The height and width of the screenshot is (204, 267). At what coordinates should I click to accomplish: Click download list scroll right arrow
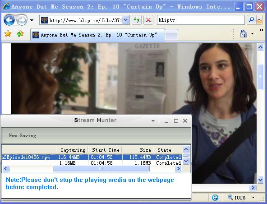(179, 169)
